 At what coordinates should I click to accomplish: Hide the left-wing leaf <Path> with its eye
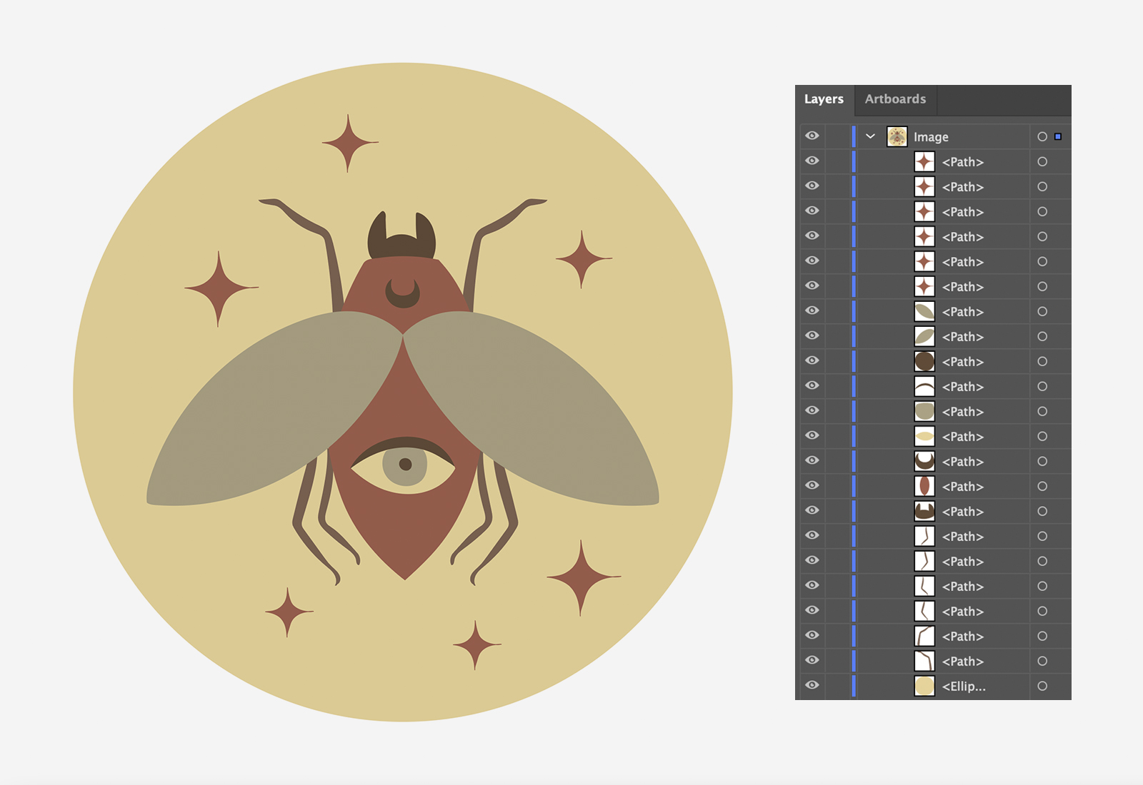coord(812,335)
